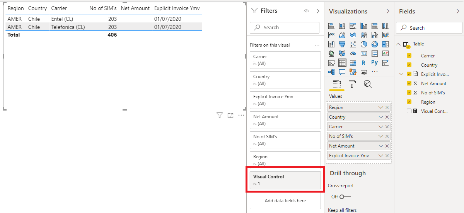Click the Fields pane search box
The height and width of the screenshot is (213, 464).
[429, 28]
